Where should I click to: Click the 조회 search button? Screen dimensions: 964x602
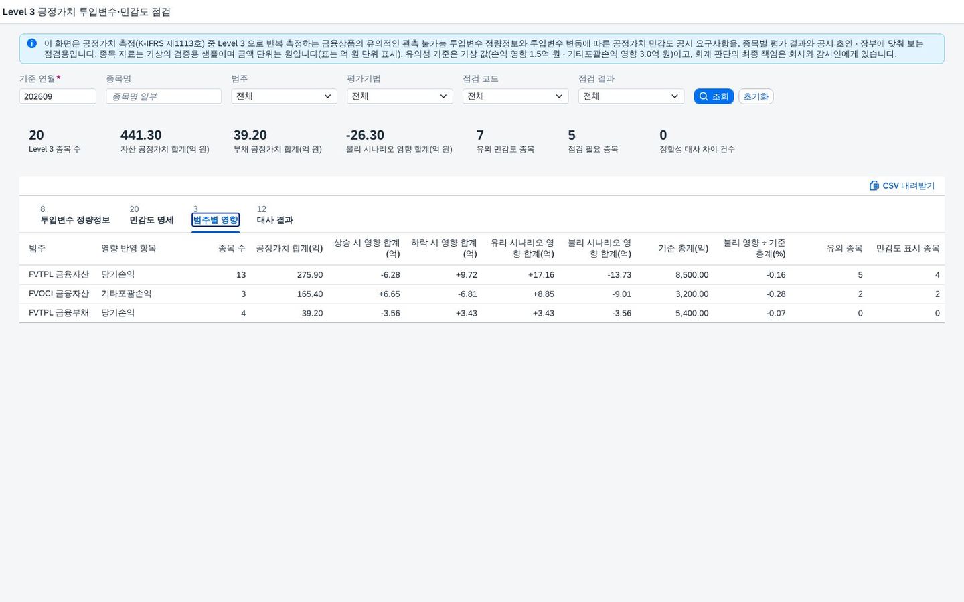click(x=714, y=96)
